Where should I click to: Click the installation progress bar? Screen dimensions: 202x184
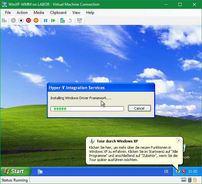click(x=87, y=109)
